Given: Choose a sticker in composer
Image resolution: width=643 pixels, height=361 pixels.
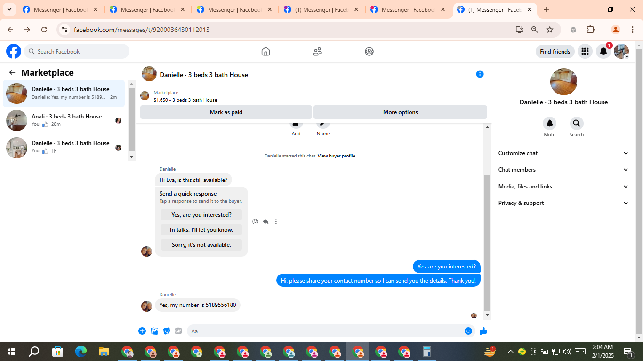Looking at the screenshot, I should (167, 331).
